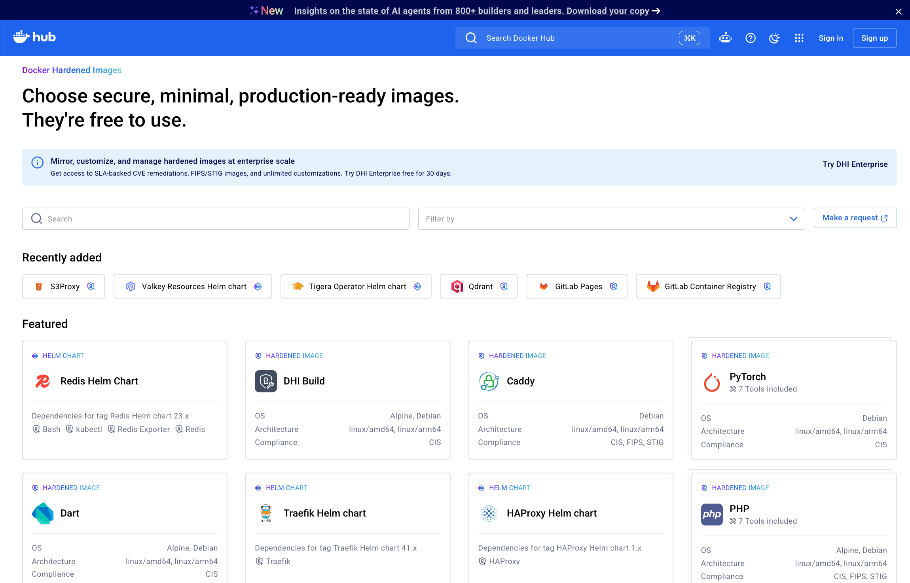Viewport: 910px width, 583px height.
Task: Click '7 Tools included' under PHP
Action: point(768,521)
